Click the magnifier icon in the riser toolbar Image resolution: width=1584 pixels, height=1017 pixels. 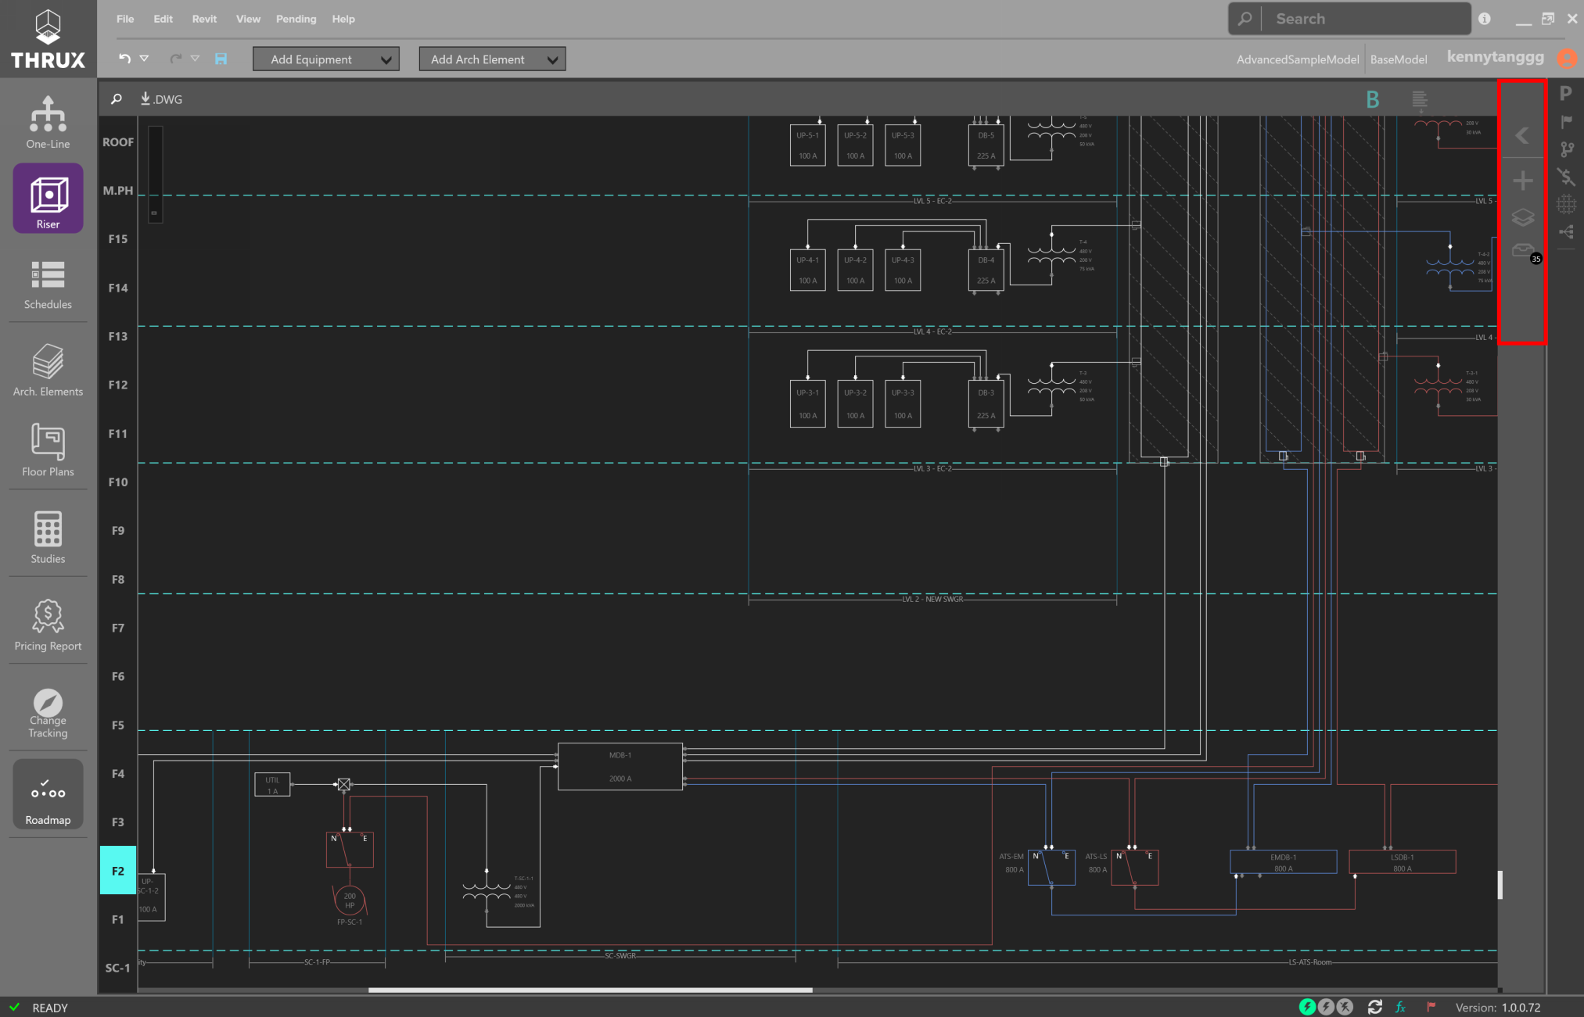(x=117, y=99)
